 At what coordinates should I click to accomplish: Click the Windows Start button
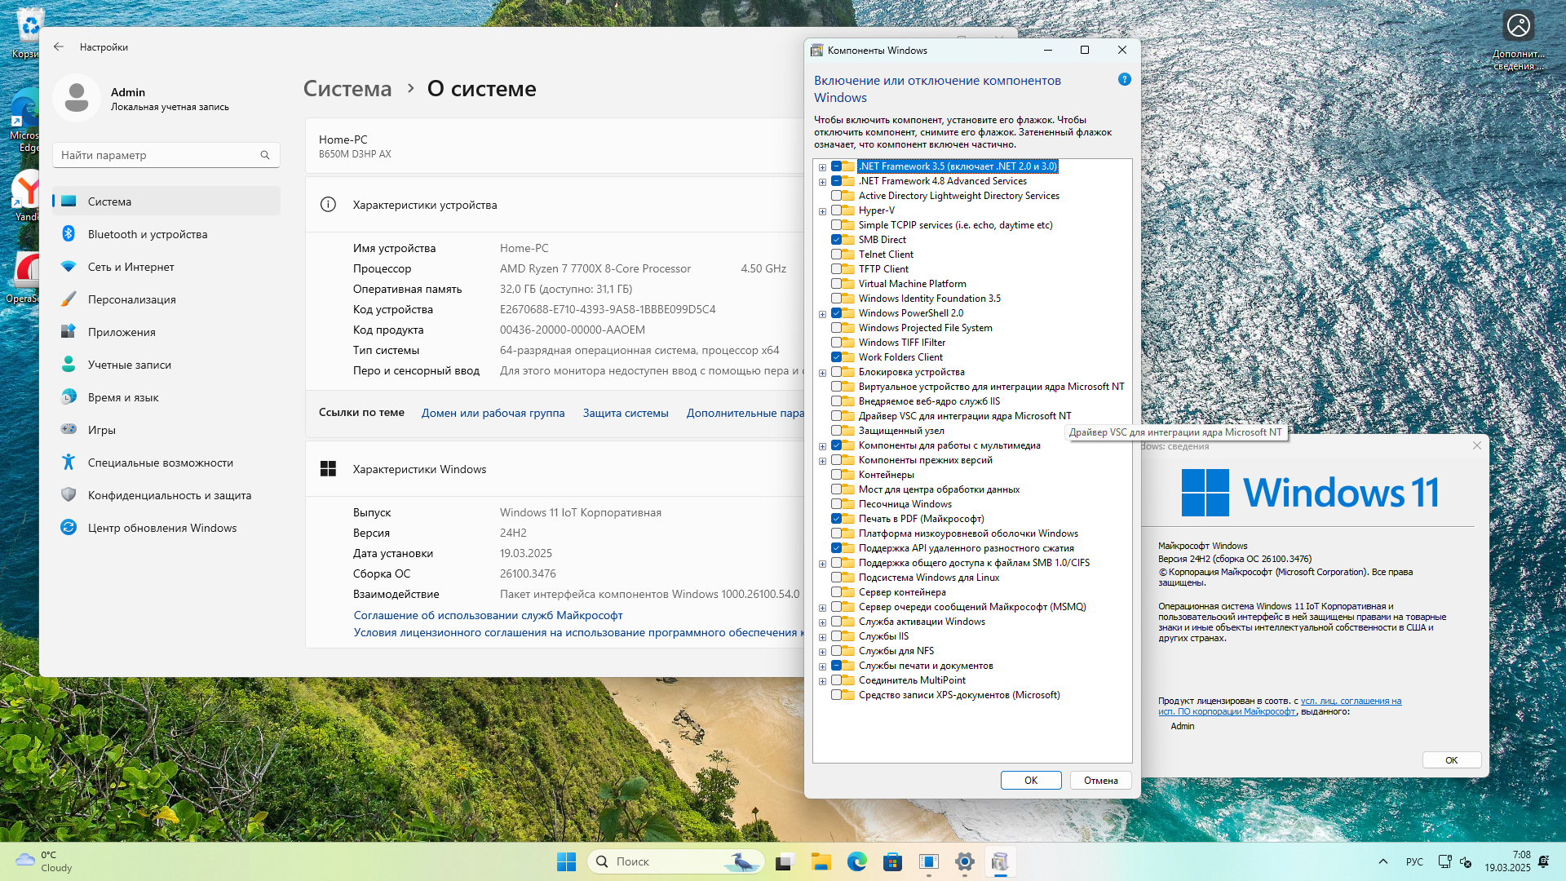pyautogui.click(x=566, y=861)
